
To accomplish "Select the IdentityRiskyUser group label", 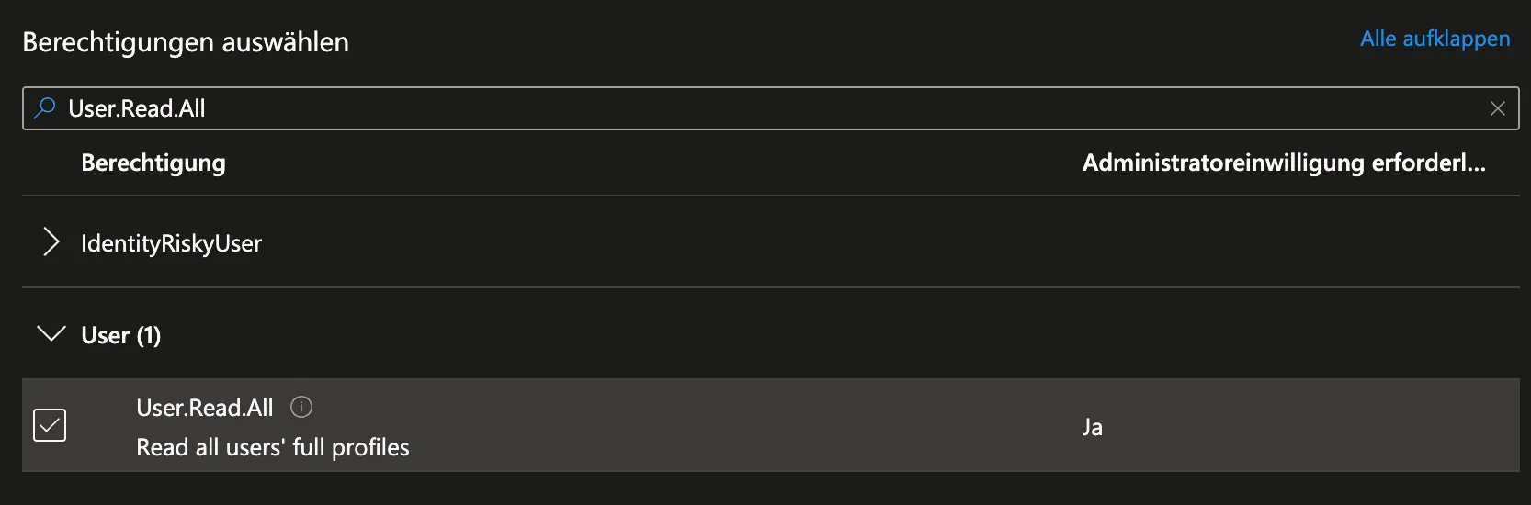I will [x=172, y=243].
